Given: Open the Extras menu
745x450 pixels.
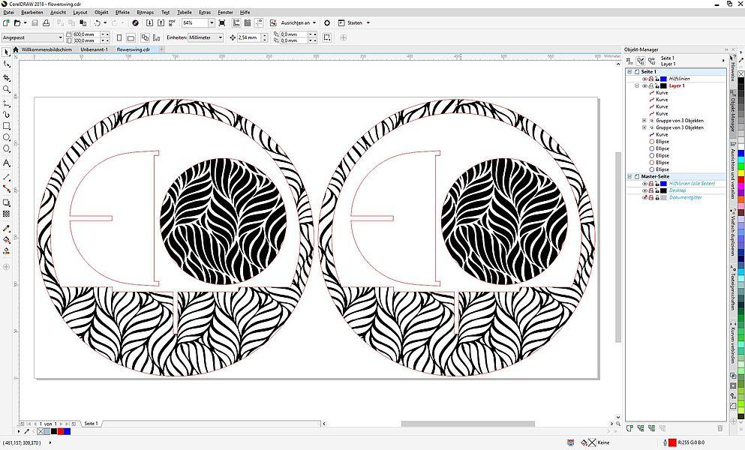Looking at the screenshot, I should click(x=204, y=12).
